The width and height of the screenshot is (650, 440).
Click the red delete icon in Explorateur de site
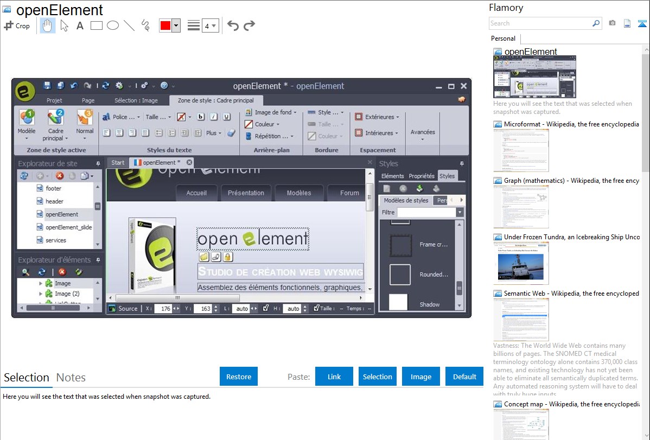point(60,176)
